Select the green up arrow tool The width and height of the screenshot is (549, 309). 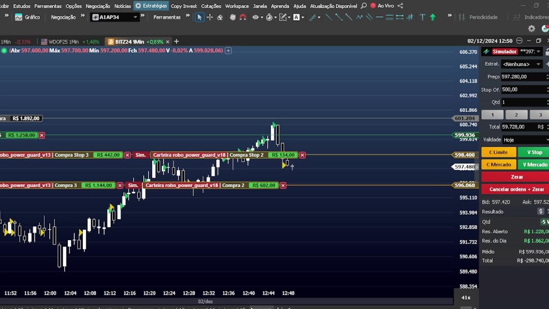click(432, 17)
